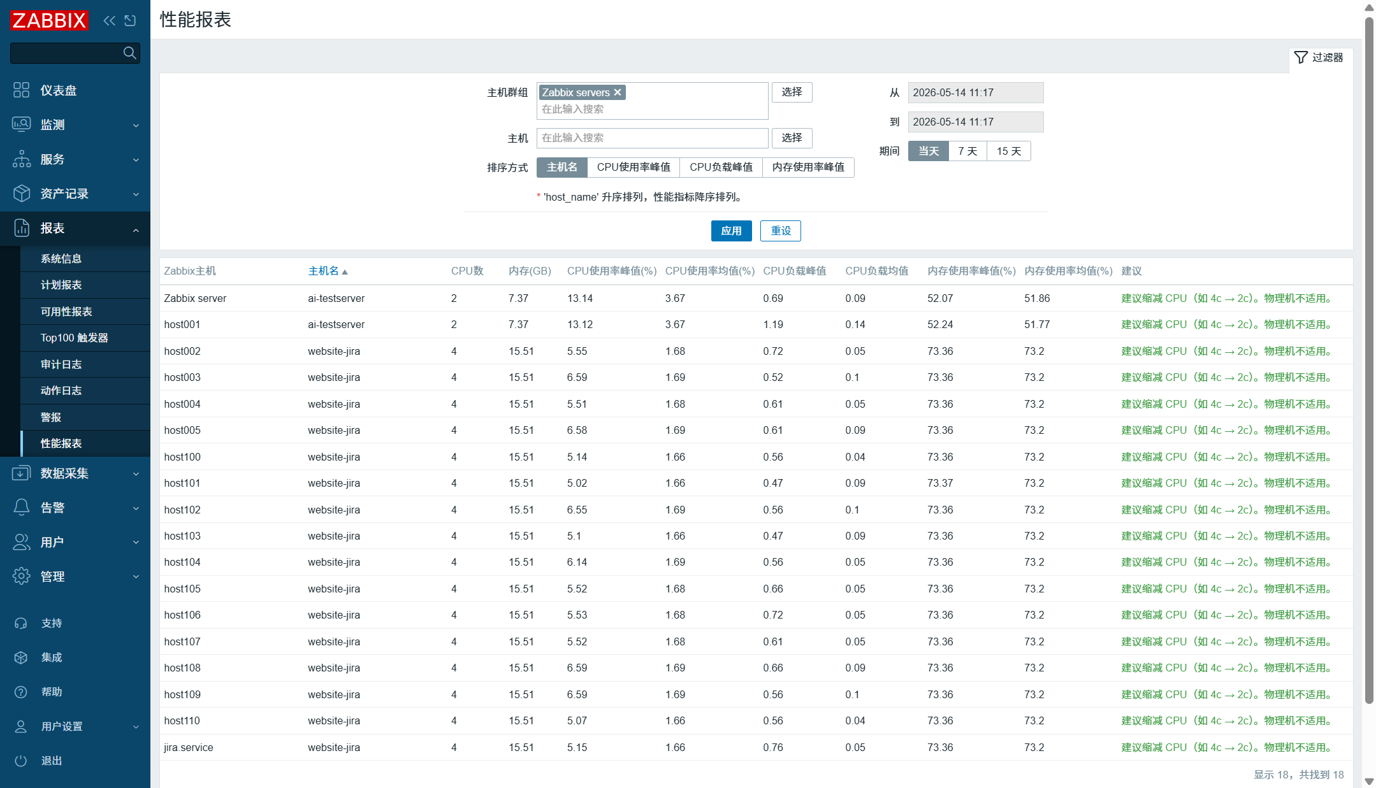Click the 管理 gear icon
The width and height of the screenshot is (1376, 788).
21,576
